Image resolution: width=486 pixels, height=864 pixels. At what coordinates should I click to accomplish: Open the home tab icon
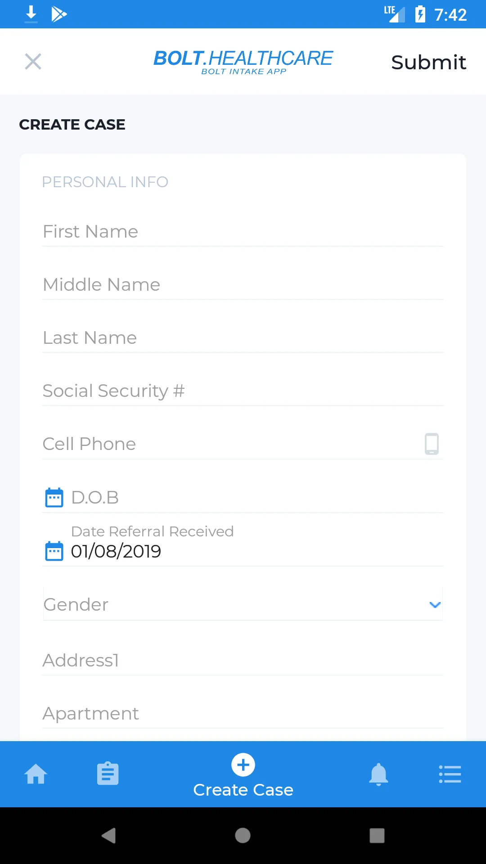(36, 774)
